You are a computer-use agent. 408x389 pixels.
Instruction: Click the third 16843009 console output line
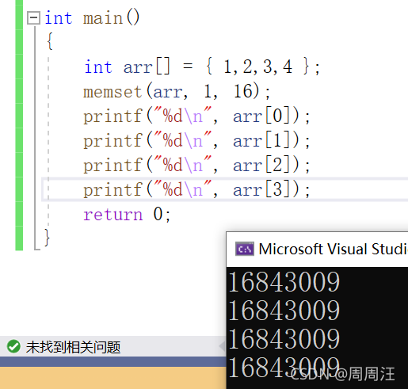[284, 338]
